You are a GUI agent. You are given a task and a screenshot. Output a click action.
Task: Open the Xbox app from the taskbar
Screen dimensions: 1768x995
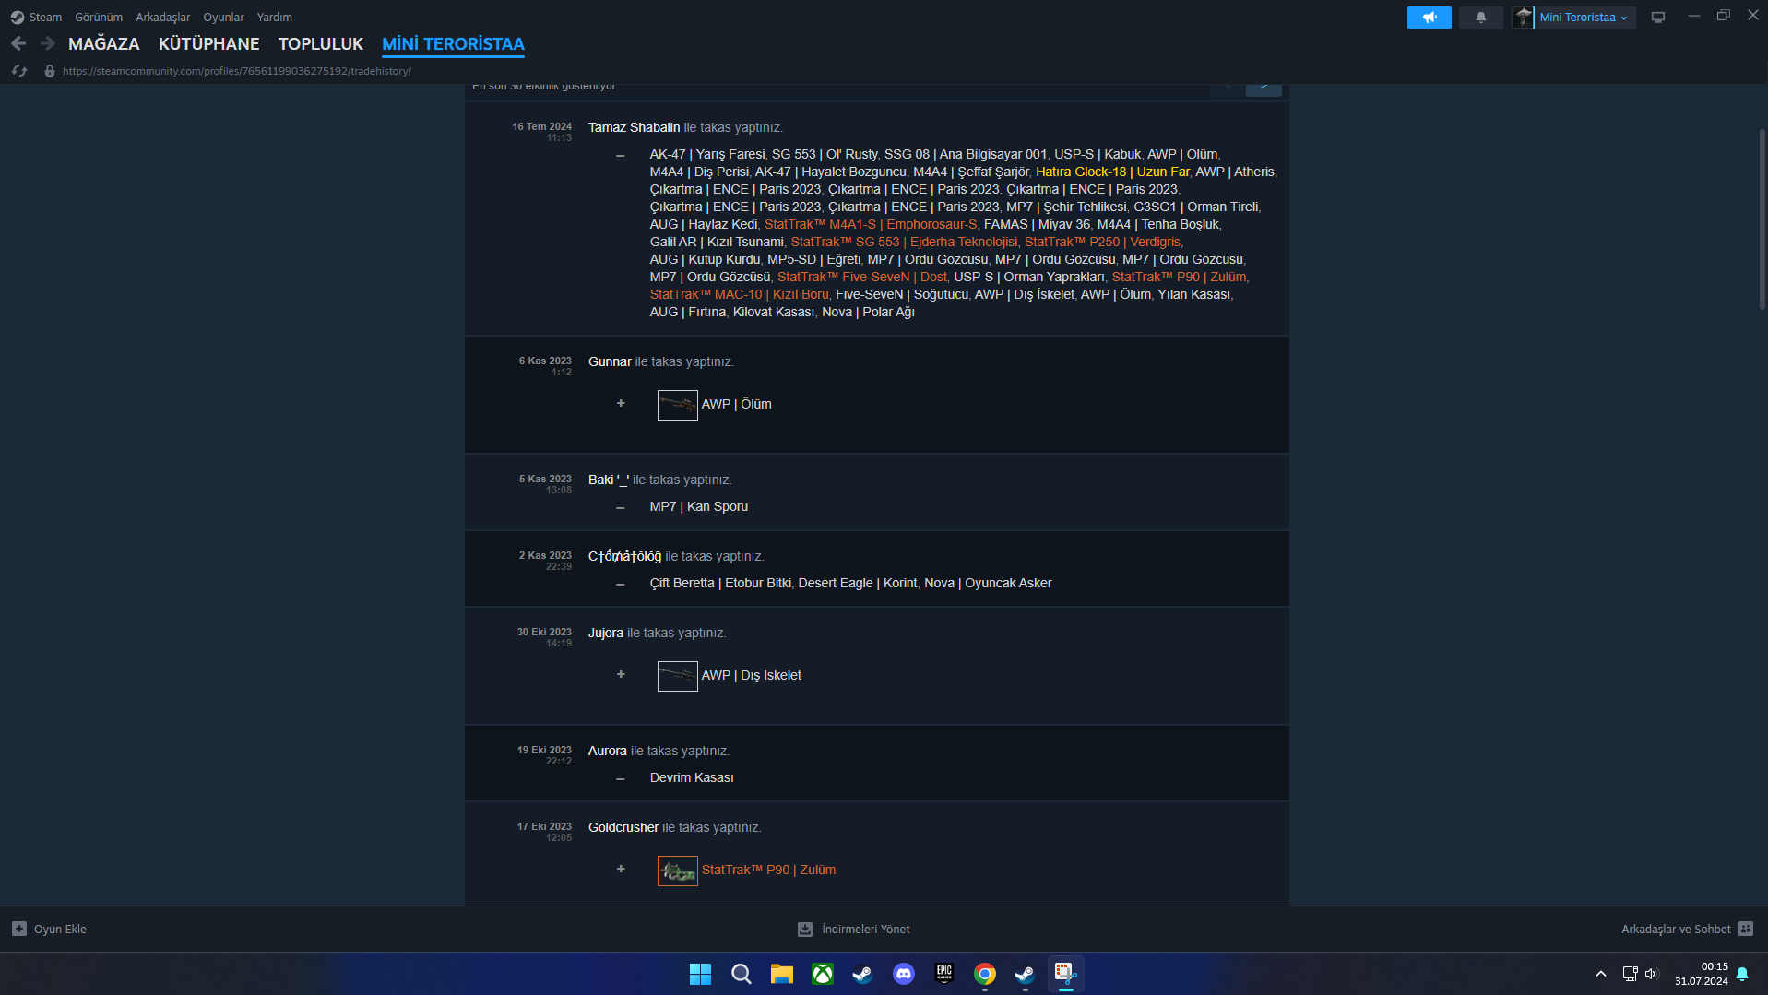pyautogui.click(x=823, y=974)
